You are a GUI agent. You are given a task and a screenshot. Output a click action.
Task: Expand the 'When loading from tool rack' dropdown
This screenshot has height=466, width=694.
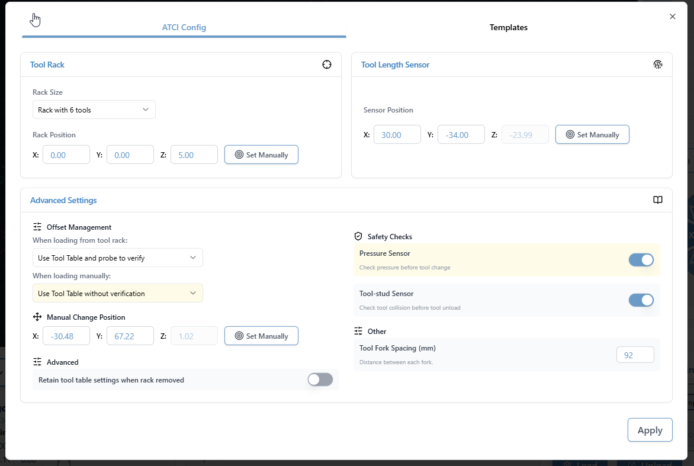(117, 258)
